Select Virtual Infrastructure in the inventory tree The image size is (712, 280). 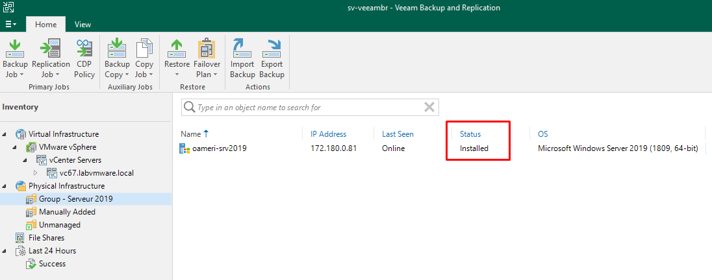(x=64, y=134)
